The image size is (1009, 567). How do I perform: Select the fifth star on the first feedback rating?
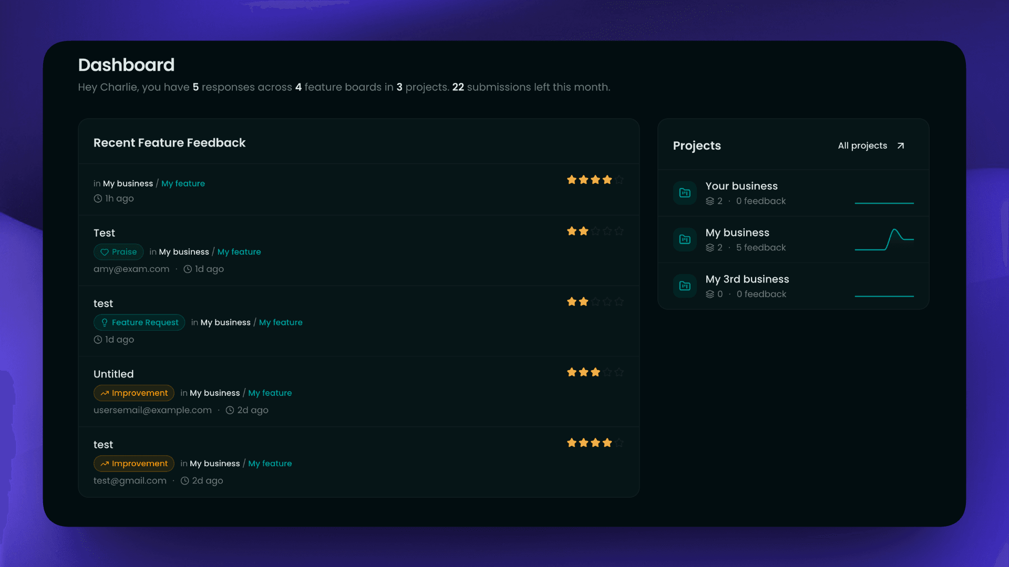(620, 180)
